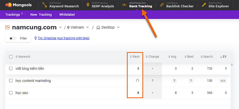Click keyword 'viết blog kiếm tiền'
The height and width of the screenshot is (109, 239).
click(30, 69)
